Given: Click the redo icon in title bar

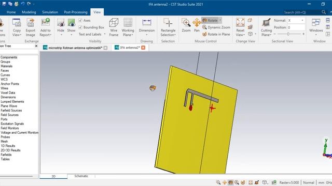Looking at the screenshot, I should pyautogui.click(x=29, y=4).
